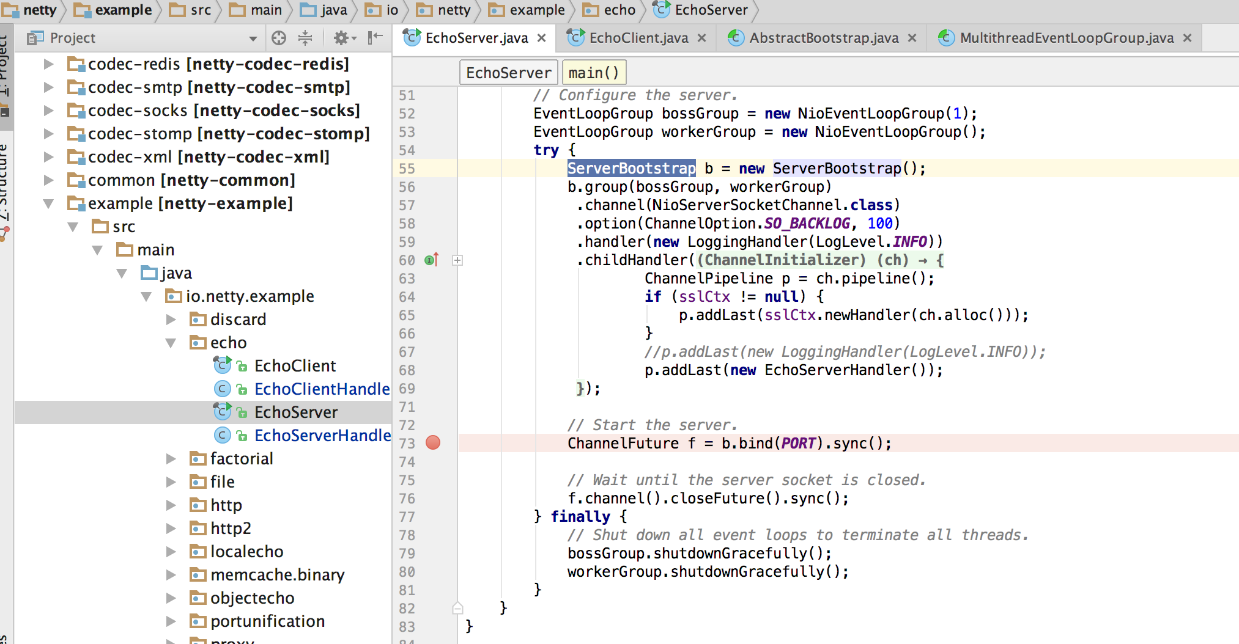Click the PORT constant on line 73
The width and height of the screenshot is (1239, 644).
point(798,444)
